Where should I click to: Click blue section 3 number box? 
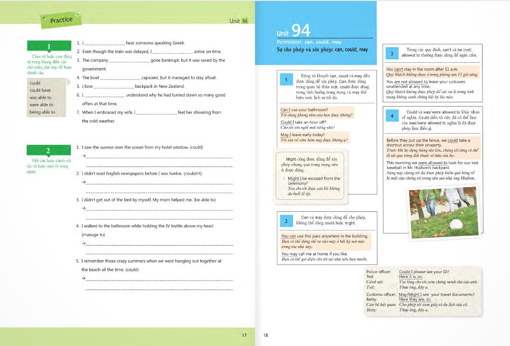(x=392, y=53)
